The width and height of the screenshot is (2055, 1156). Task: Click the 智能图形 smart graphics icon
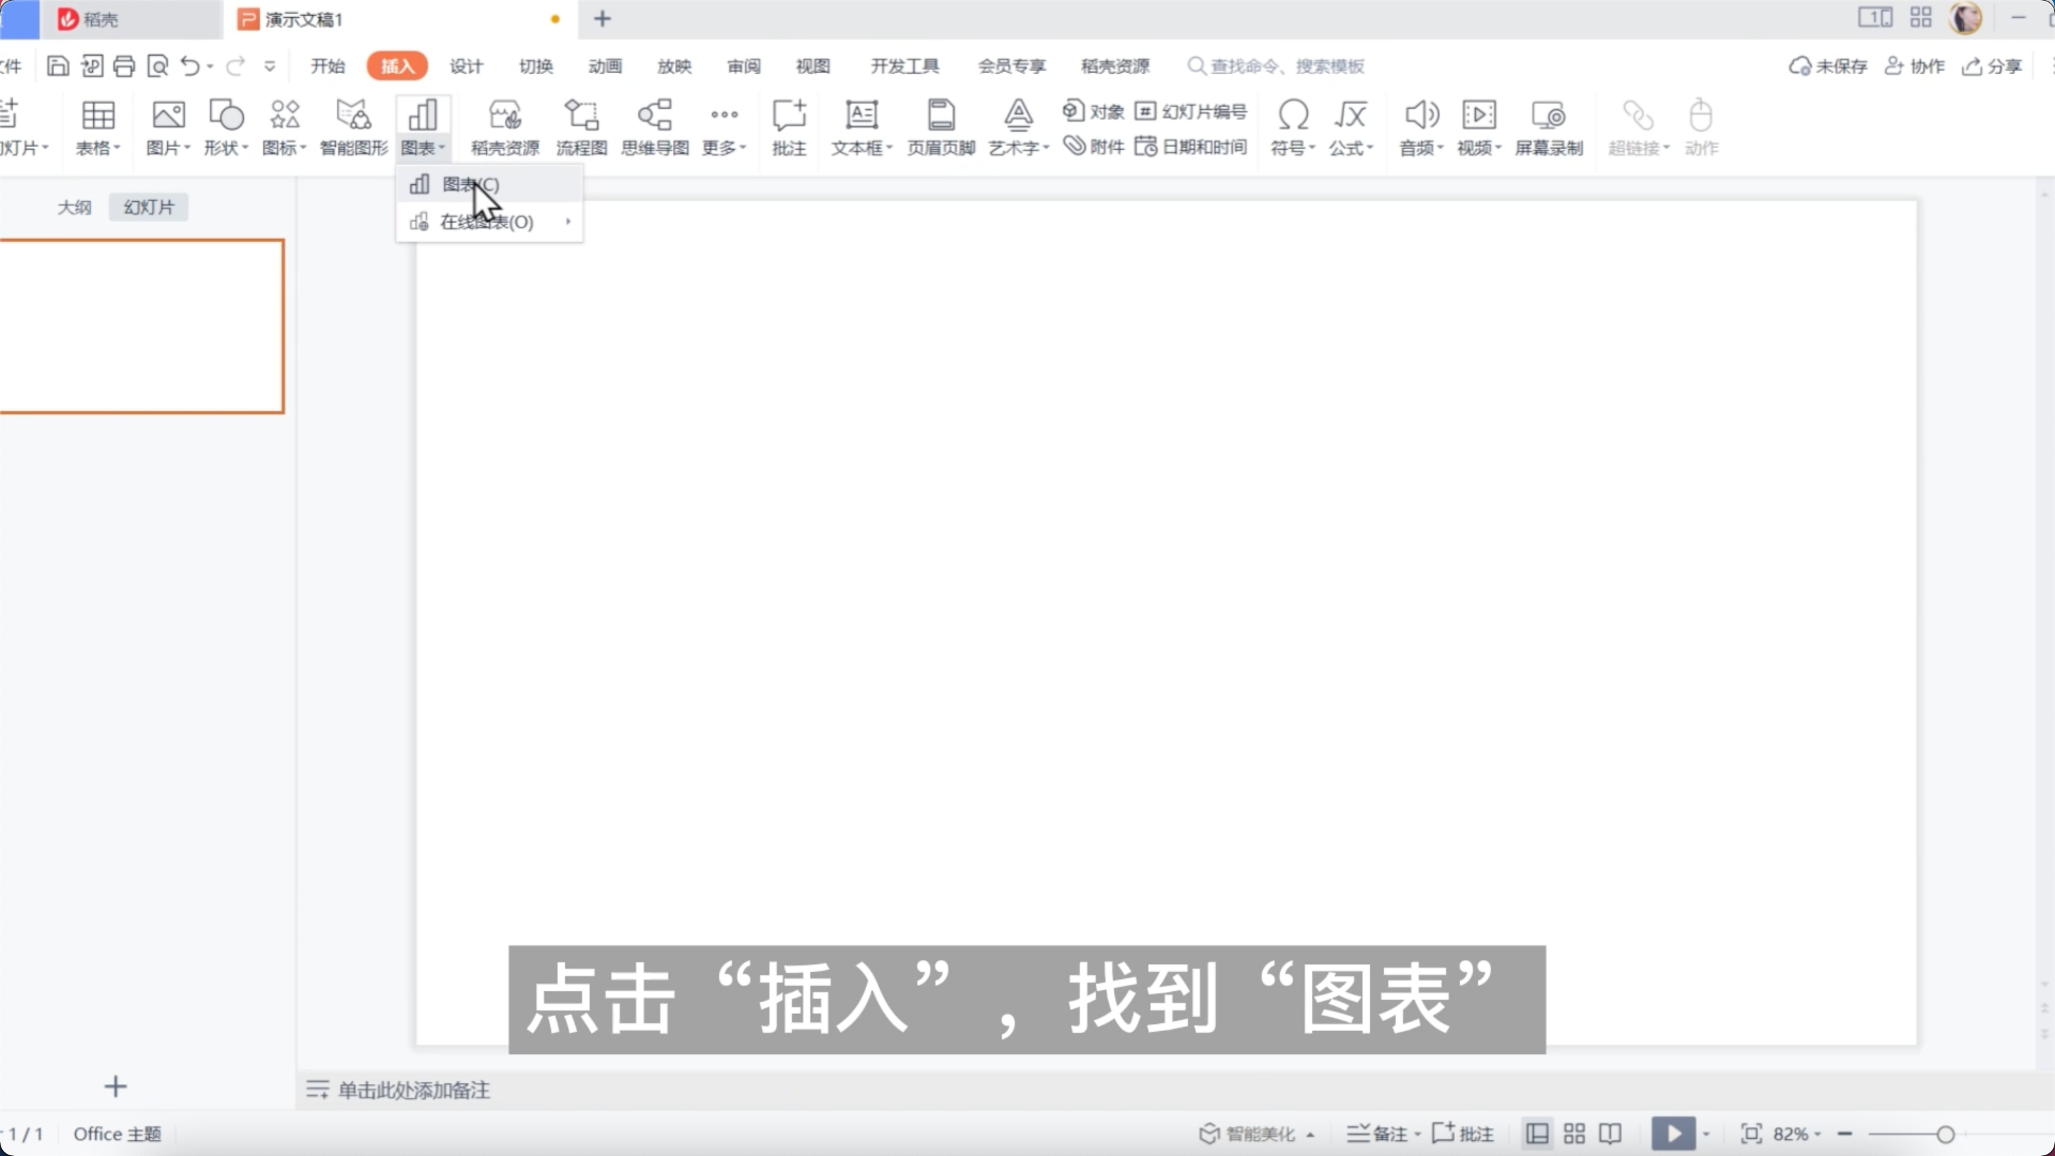pyautogui.click(x=353, y=127)
